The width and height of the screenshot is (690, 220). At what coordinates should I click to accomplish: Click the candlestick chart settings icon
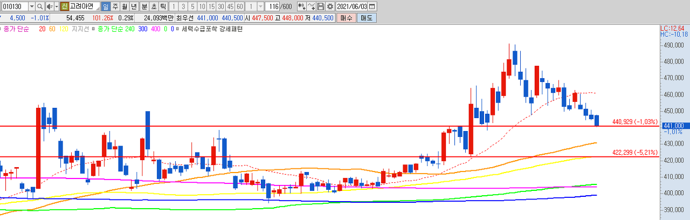[x=301, y=6]
